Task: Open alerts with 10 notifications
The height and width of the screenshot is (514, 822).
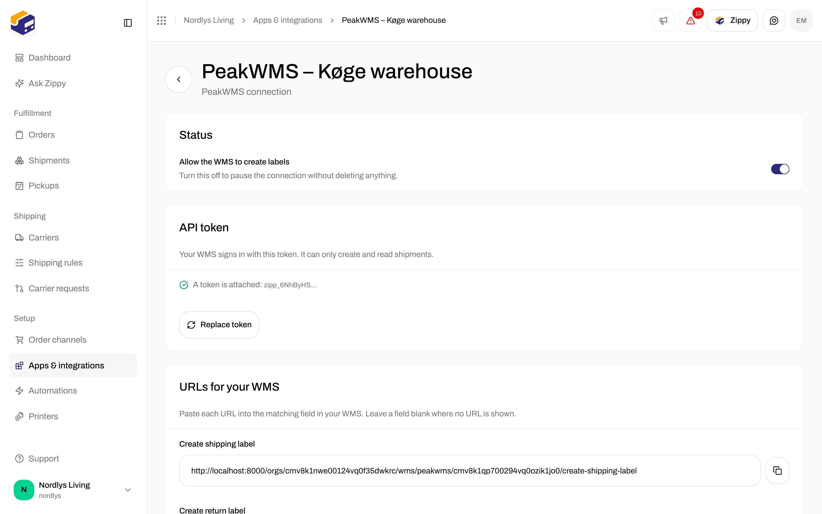Action: pyautogui.click(x=690, y=20)
